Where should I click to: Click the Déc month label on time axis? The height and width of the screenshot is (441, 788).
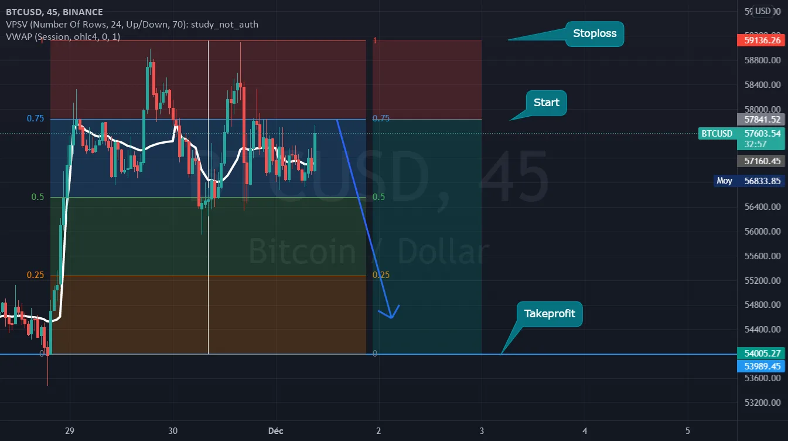pyautogui.click(x=275, y=431)
